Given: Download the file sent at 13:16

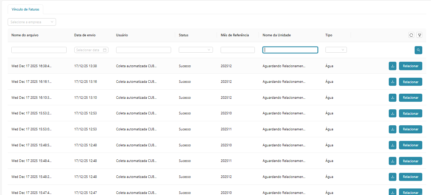Looking at the screenshot, I should point(392,82).
